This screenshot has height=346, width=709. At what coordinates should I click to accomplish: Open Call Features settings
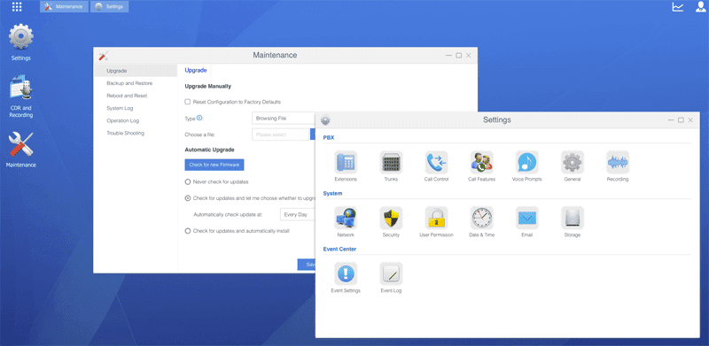coord(481,162)
